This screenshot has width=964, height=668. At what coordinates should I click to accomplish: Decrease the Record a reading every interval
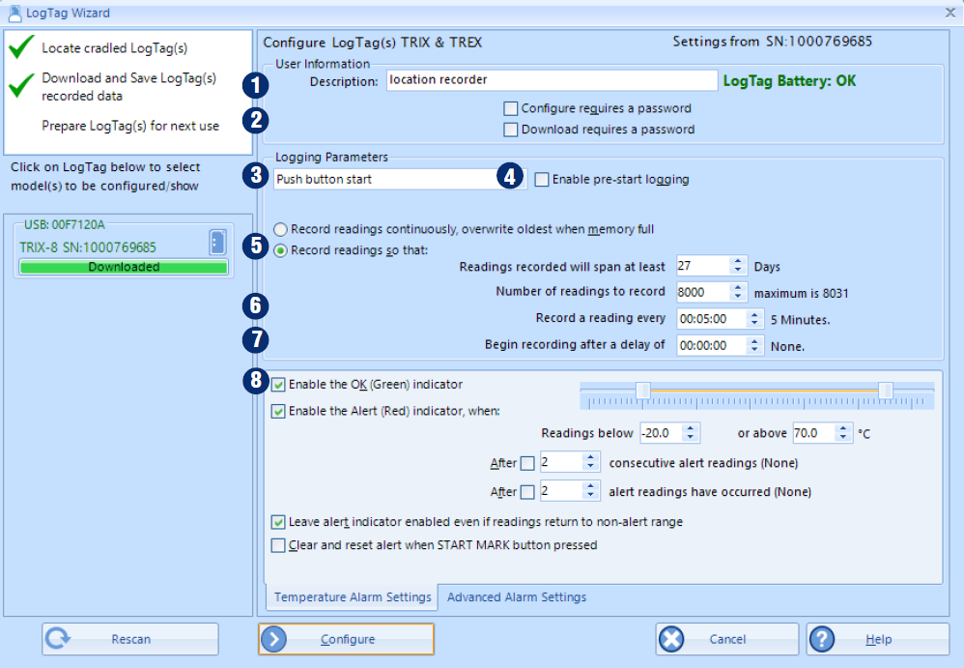point(754,323)
